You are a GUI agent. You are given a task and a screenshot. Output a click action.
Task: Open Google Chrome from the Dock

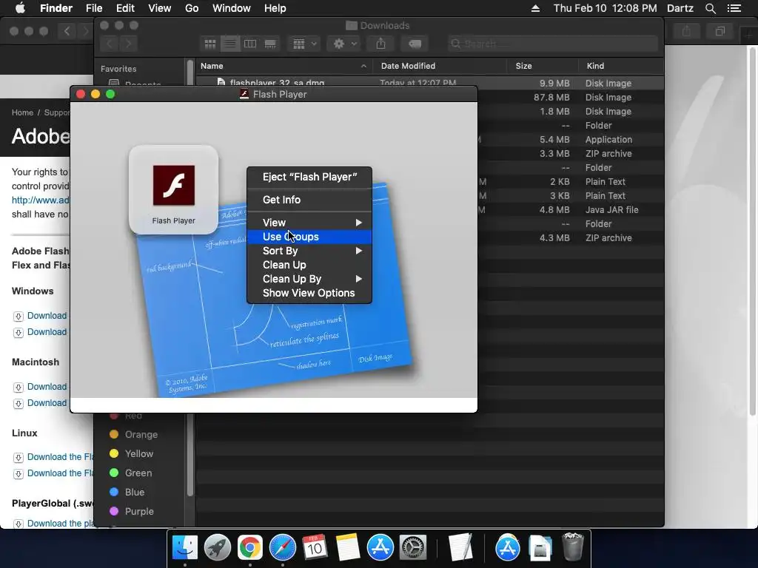[x=249, y=548]
